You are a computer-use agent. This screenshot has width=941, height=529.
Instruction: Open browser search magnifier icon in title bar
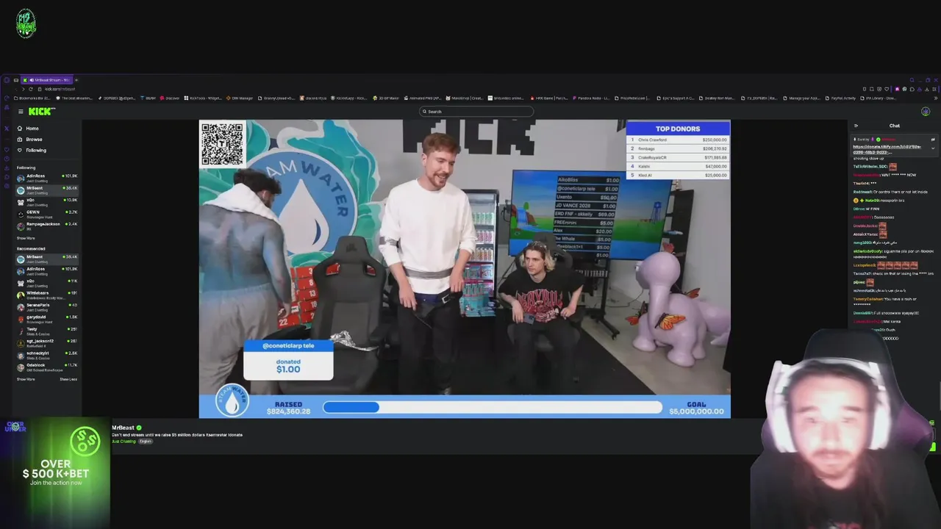[912, 80]
